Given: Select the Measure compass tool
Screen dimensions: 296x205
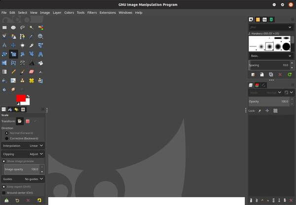Looking at the screenshot, I should point(4,45).
